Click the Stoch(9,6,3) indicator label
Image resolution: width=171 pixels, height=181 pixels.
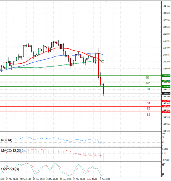click(10, 169)
